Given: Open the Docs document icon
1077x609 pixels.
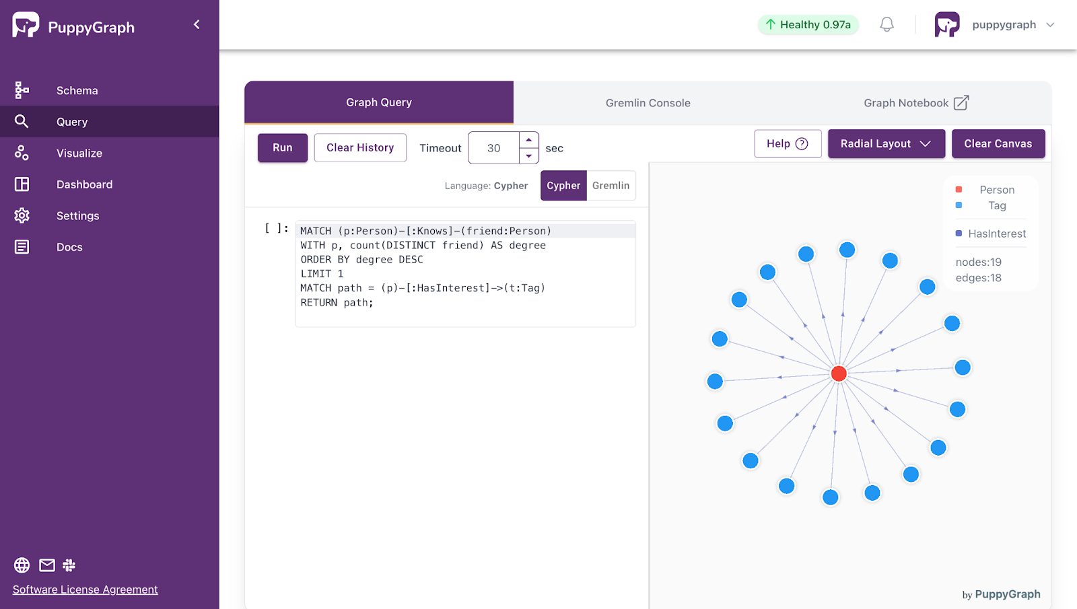Looking at the screenshot, I should [22, 247].
